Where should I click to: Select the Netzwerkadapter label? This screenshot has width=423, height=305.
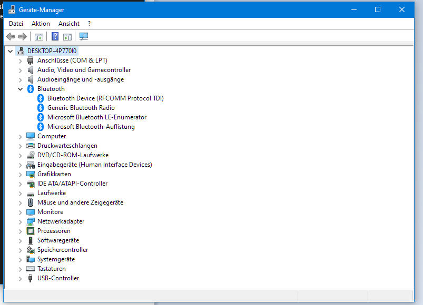(61, 221)
